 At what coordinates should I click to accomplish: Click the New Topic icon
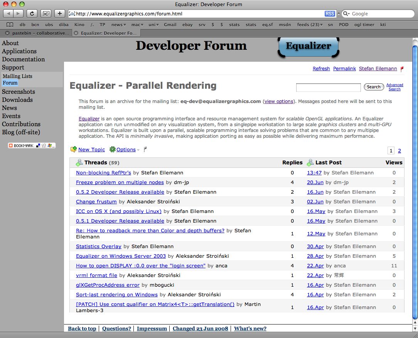pos(74,149)
